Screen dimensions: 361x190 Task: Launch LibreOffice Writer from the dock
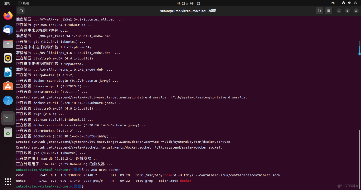[x=8, y=72]
